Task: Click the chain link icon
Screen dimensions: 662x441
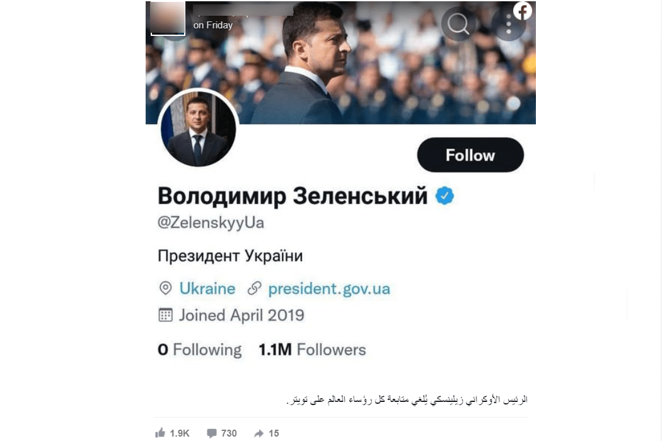Action: [x=255, y=289]
